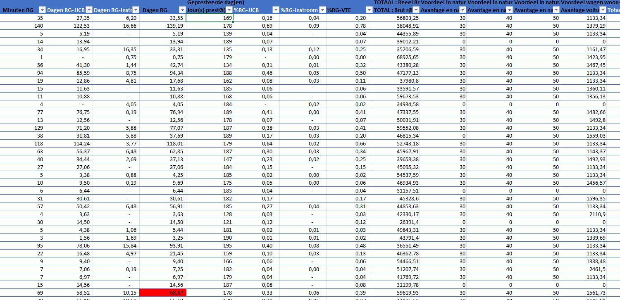The image size is (620, 300).
Task: Click the cell showing 1559,03
Action: point(584,136)
